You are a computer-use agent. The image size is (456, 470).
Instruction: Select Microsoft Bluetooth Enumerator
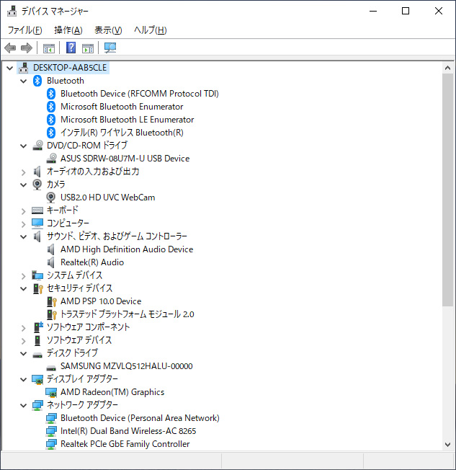[122, 107]
